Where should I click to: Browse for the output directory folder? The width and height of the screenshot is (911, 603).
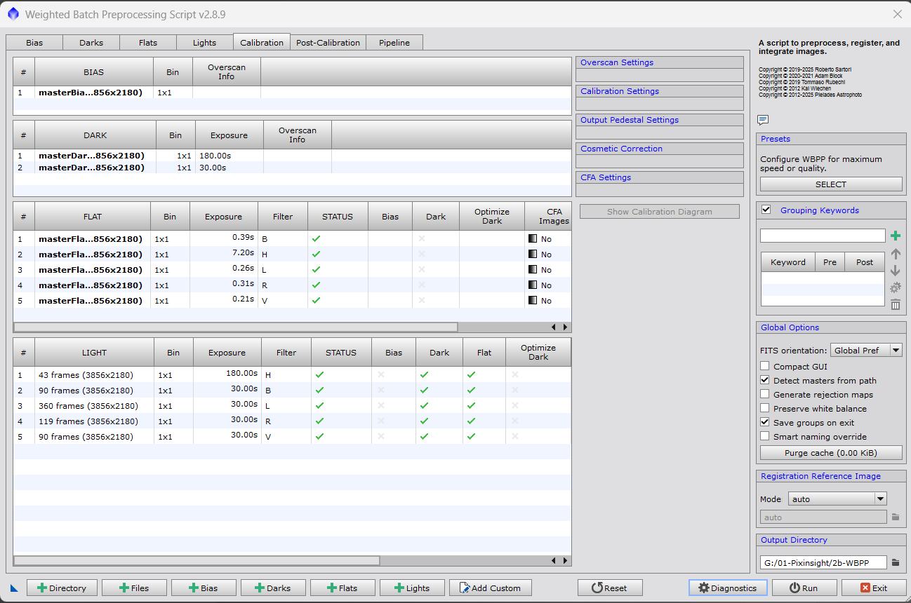(x=896, y=562)
